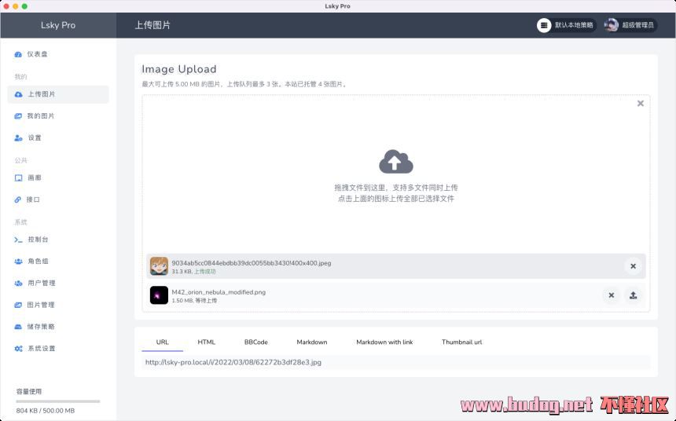
Task: Click the cloud upload icon in drop zone
Action: 395,162
